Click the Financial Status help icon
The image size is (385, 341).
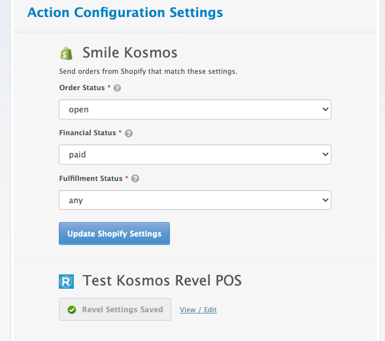(x=129, y=133)
